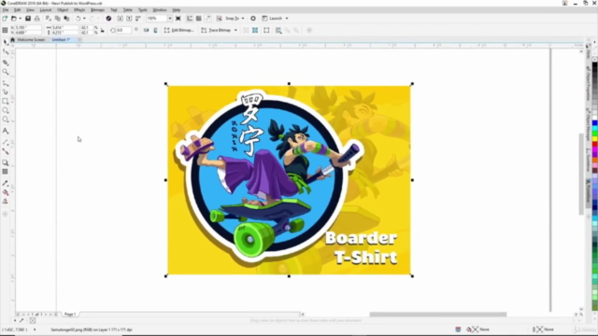Open the Undo history dropdown arrow
The image size is (598, 336).
click(x=84, y=19)
